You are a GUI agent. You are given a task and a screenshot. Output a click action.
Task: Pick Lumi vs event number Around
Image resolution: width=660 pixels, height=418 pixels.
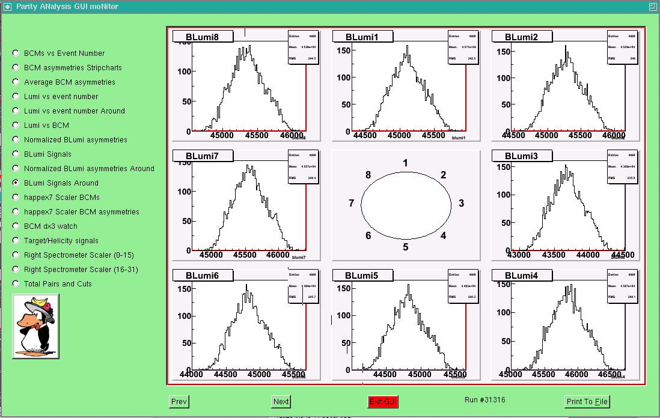16,111
